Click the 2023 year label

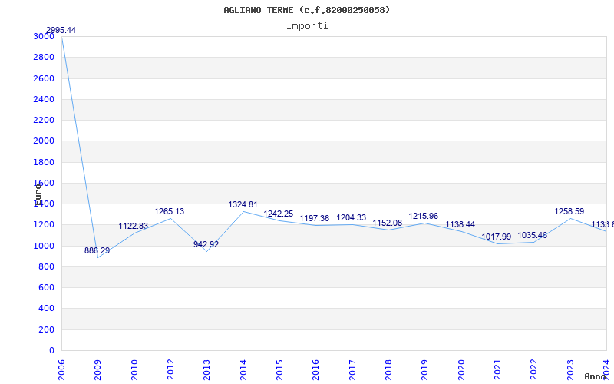570,370
